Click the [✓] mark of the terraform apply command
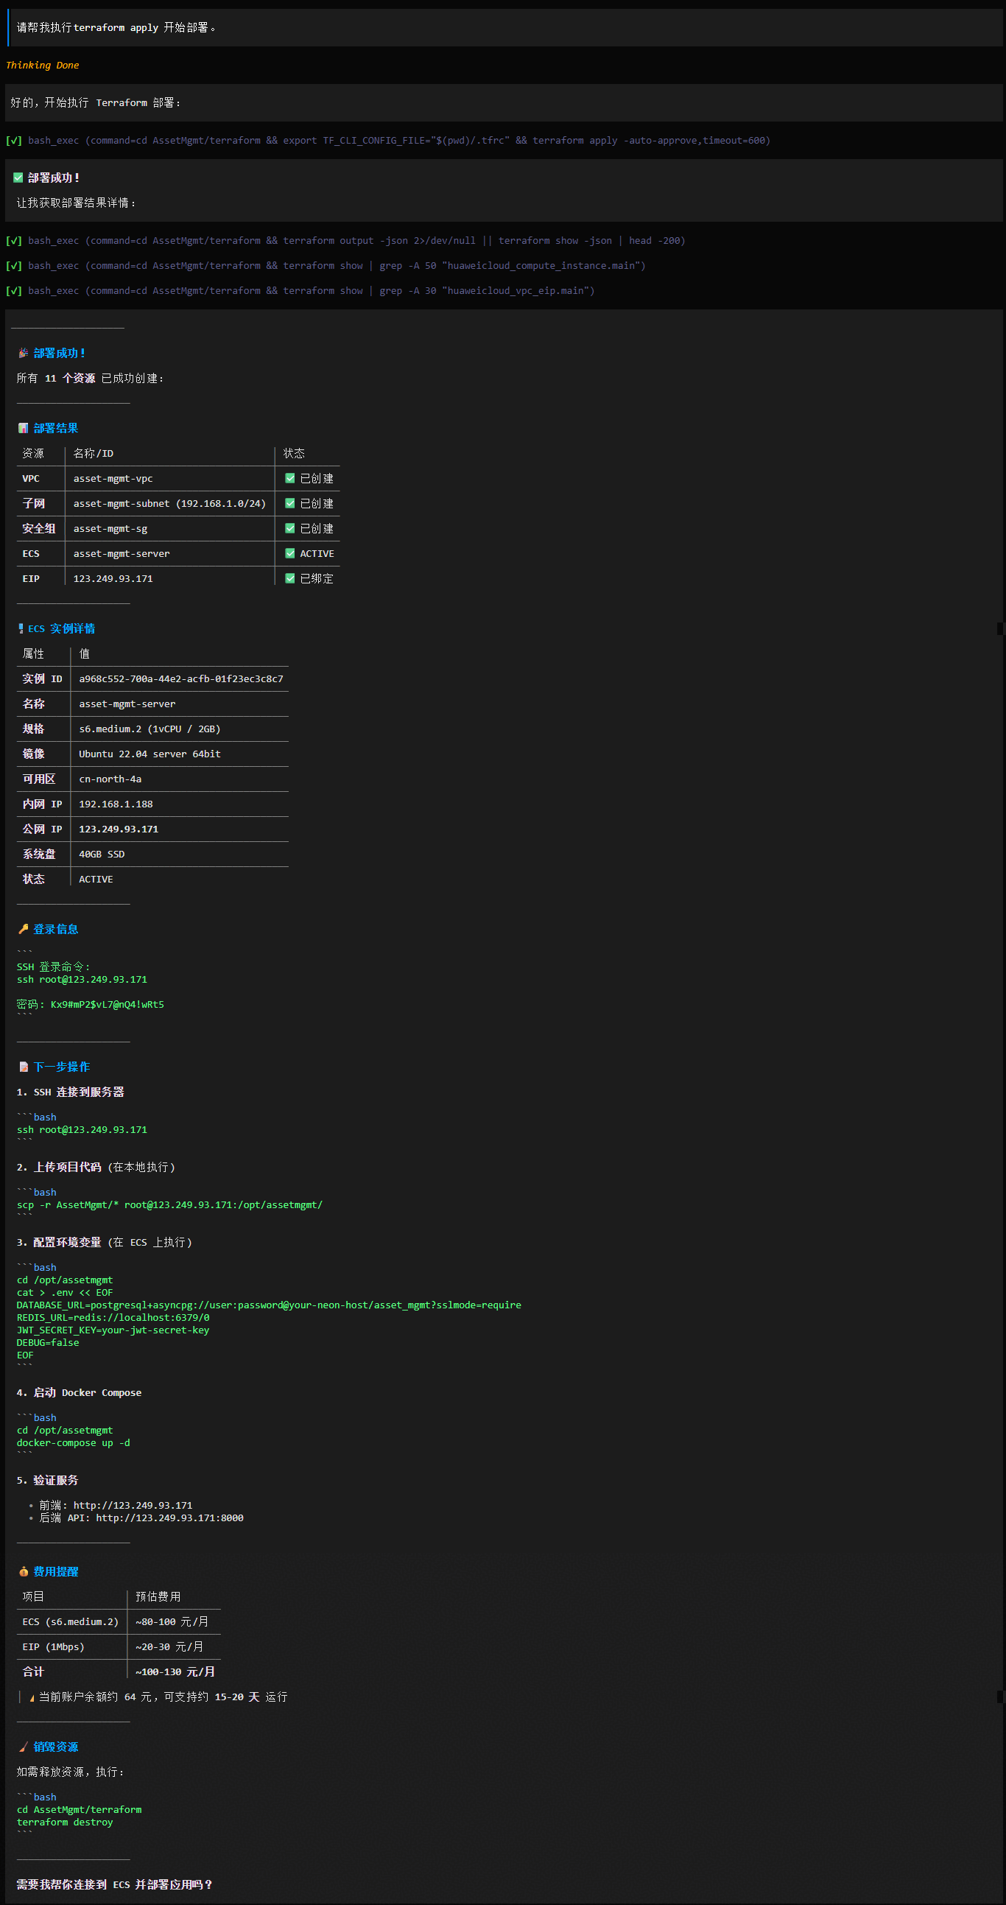This screenshot has width=1006, height=1905. [14, 141]
